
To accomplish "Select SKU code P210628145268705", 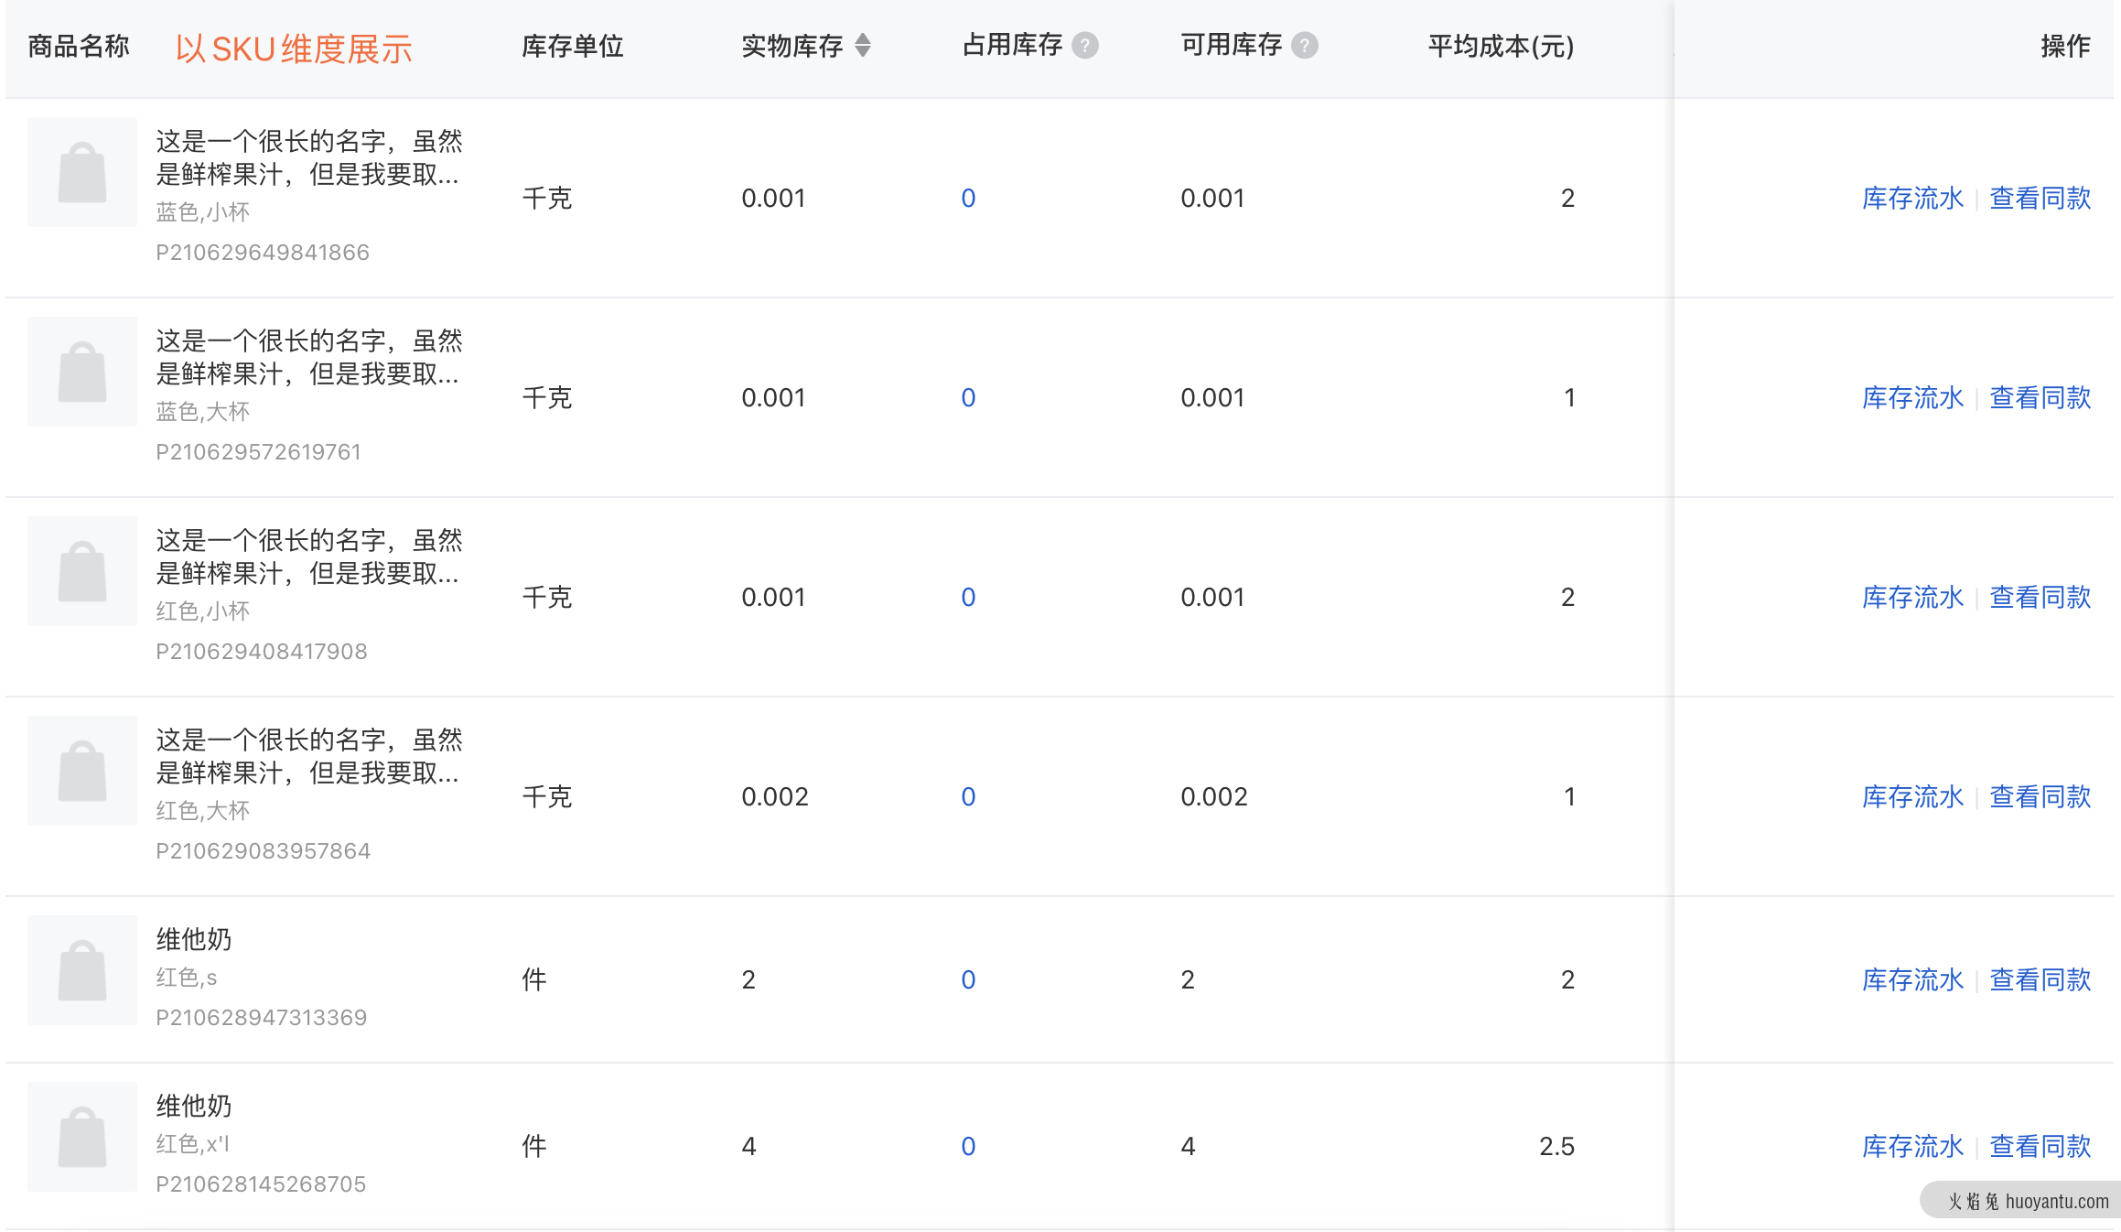I will (261, 1184).
